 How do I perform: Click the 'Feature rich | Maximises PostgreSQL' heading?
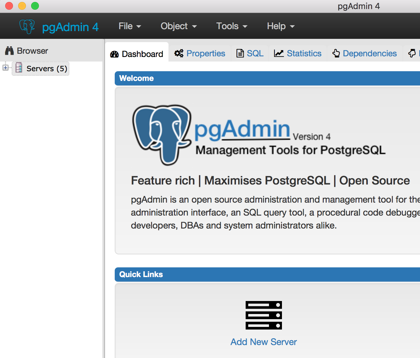coord(270,180)
